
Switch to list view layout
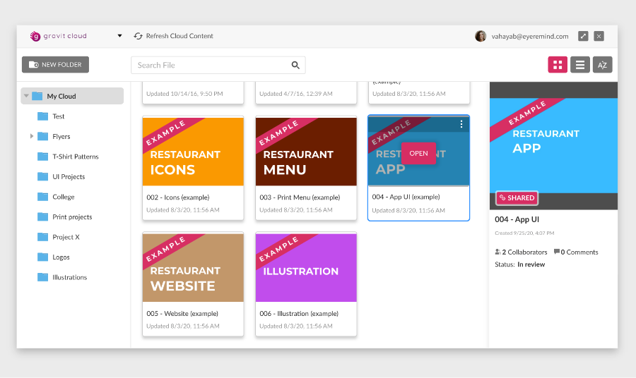click(580, 65)
